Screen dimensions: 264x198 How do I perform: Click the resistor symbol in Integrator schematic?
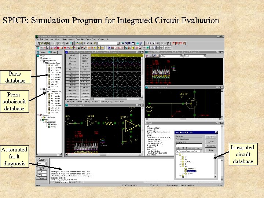(x=109, y=123)
